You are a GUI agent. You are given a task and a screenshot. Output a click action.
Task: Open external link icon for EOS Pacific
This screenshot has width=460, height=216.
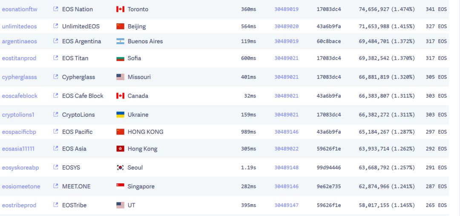click(x=55, y=131)
